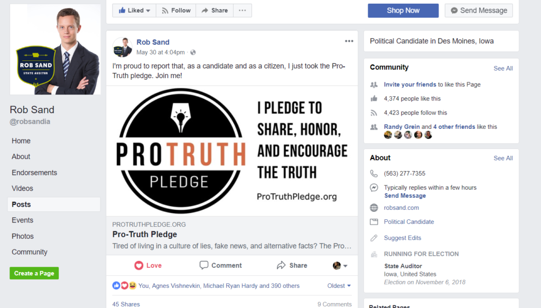Screen dimensions: 541x308
Task: Open the robsand.com website link
Action: [402, 208]
